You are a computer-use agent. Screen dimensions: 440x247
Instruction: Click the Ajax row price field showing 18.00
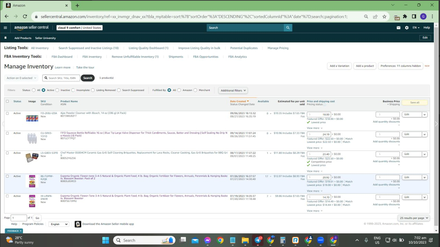tap(319, 115)
